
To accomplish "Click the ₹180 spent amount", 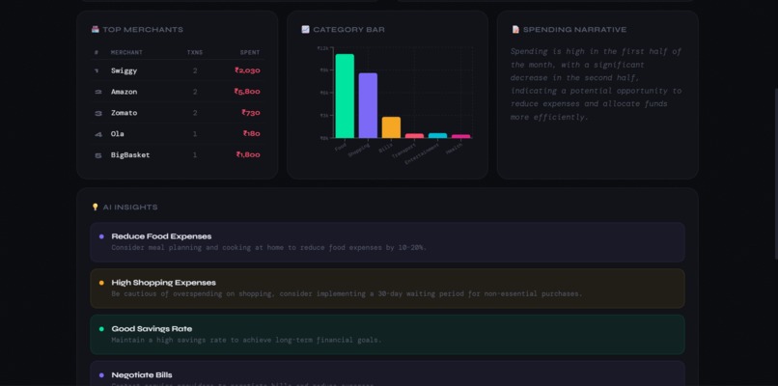I will click(252, 134).
